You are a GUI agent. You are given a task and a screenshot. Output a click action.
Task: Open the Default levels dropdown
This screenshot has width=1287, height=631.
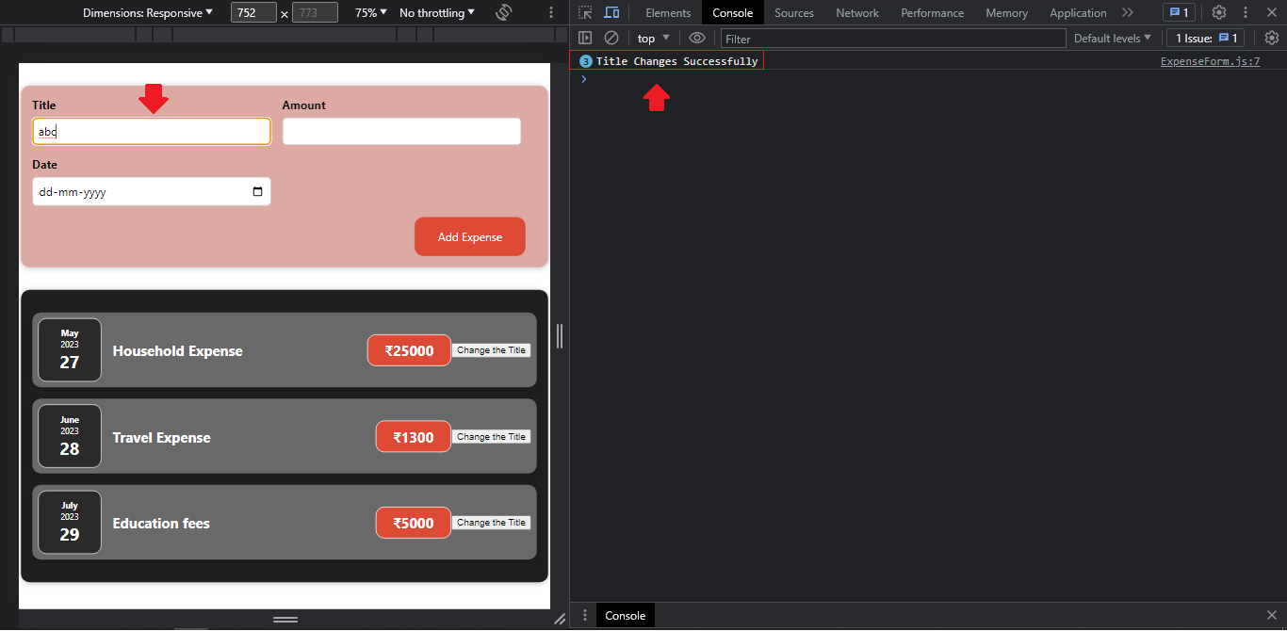(1113, 38)
